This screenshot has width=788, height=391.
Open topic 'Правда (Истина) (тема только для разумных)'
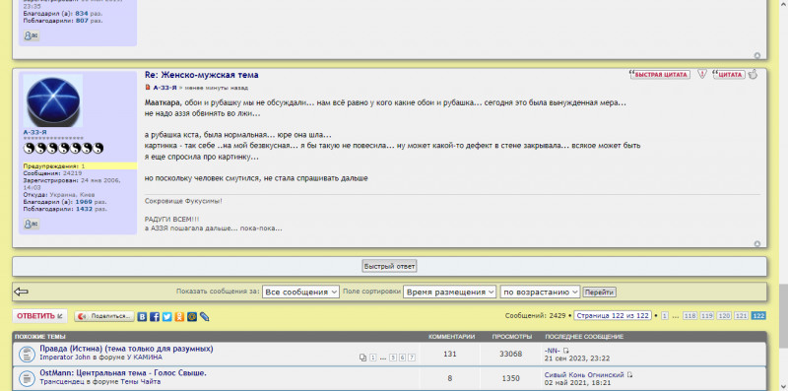pos(126,349)
